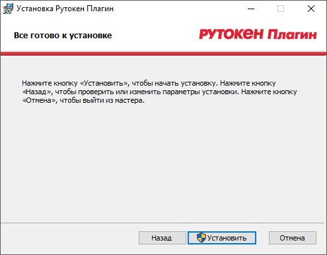Click the title text «Установка Рутокен Плагин»
The width and height of the screenshot is (327, 255).
(x=65, y=9)
